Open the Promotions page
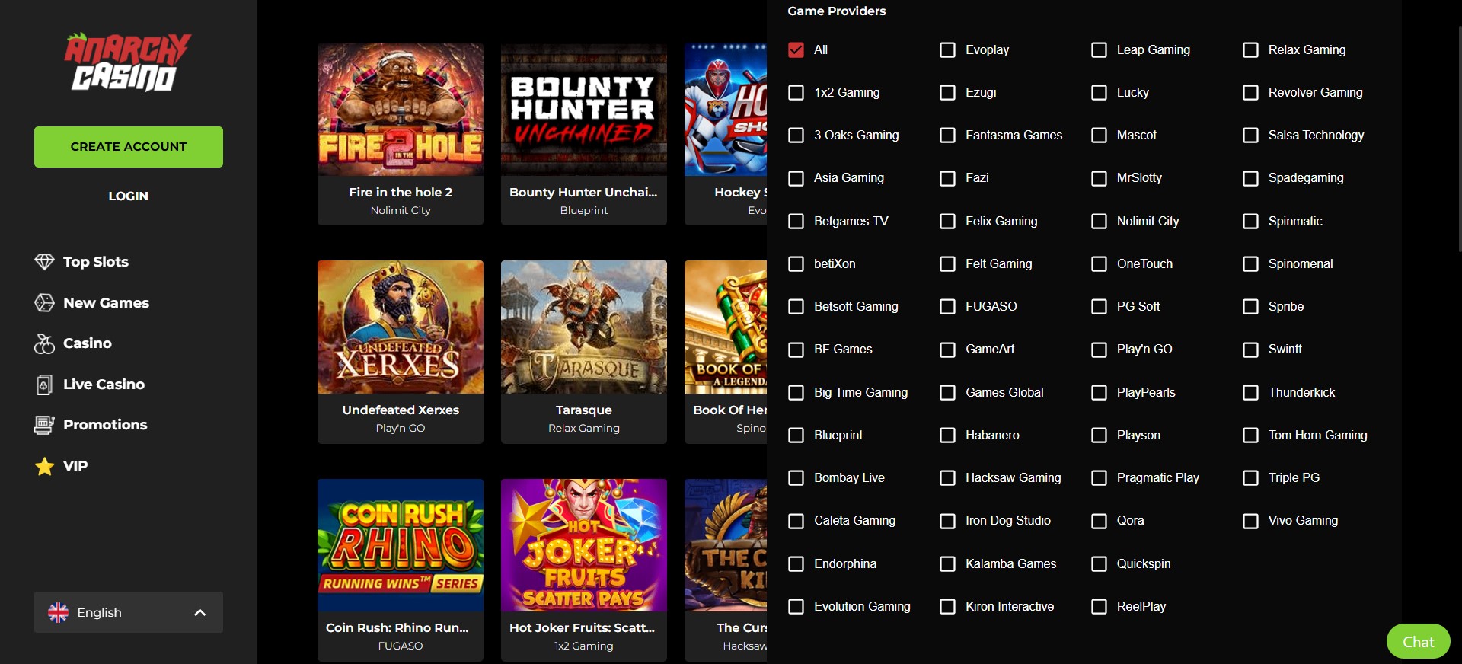The height and width of the screenshot is (664, 1462). coord(105,425)
